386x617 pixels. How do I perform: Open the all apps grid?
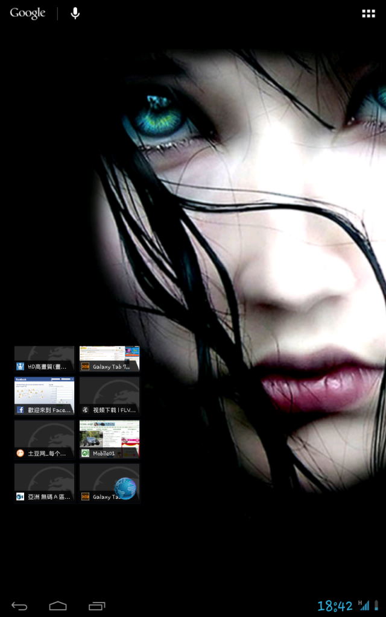coord(369,14)
